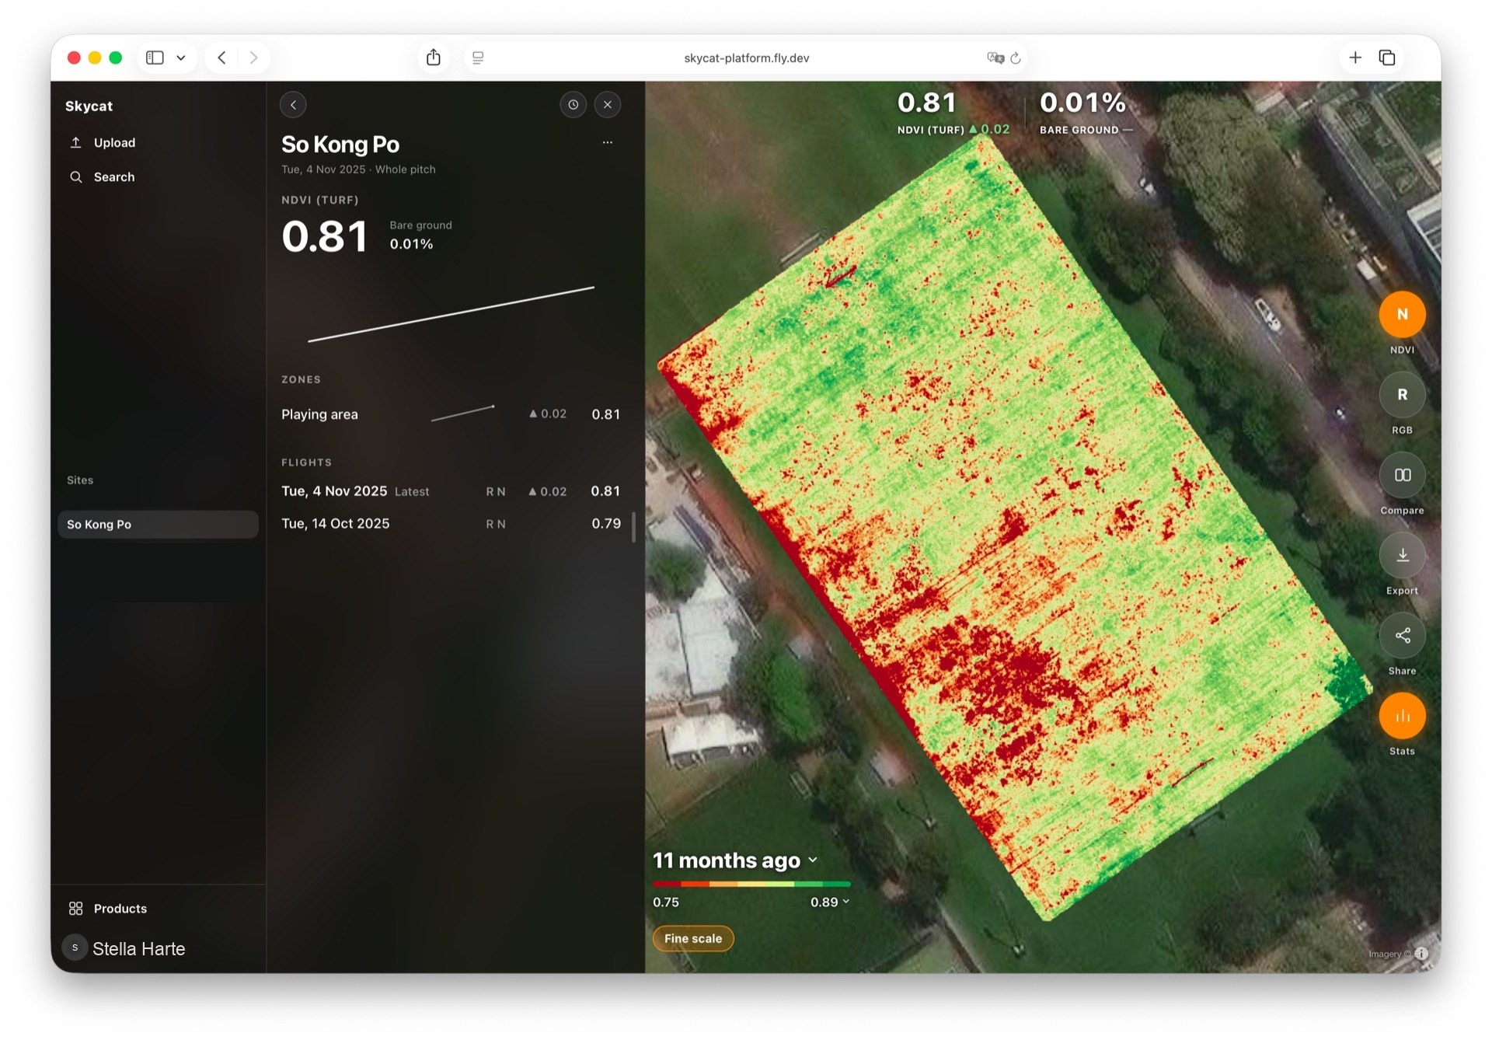Image resolution: width=1492 pixels, height=1040 pixels.
Task: Open the Compare view
Action: click(x=1402, y=475)
